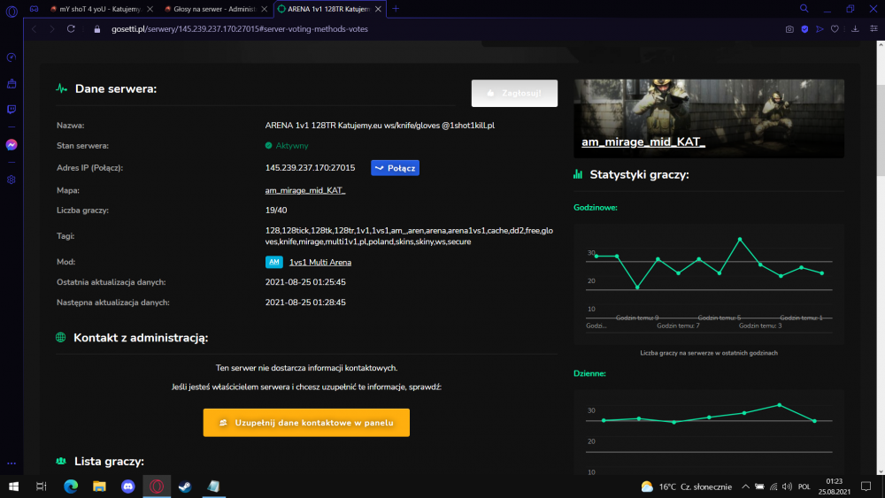The image size is (885, 498).
Task: Click the 'Aktywny' server status text
Action: pos(292,146)
